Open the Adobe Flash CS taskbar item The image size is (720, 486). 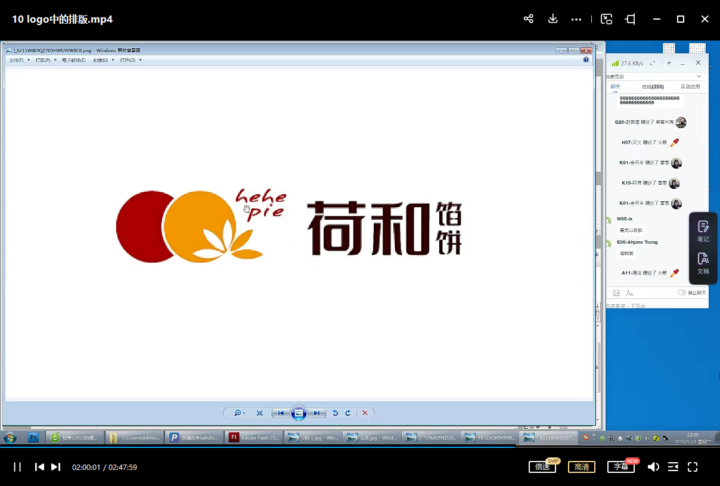pos(253,438)
